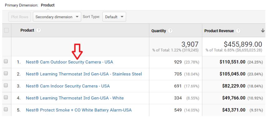The height and width of the screenshot is (117, 268).
Task: Open the Sort Type Default dropdown
Action: 114,17
